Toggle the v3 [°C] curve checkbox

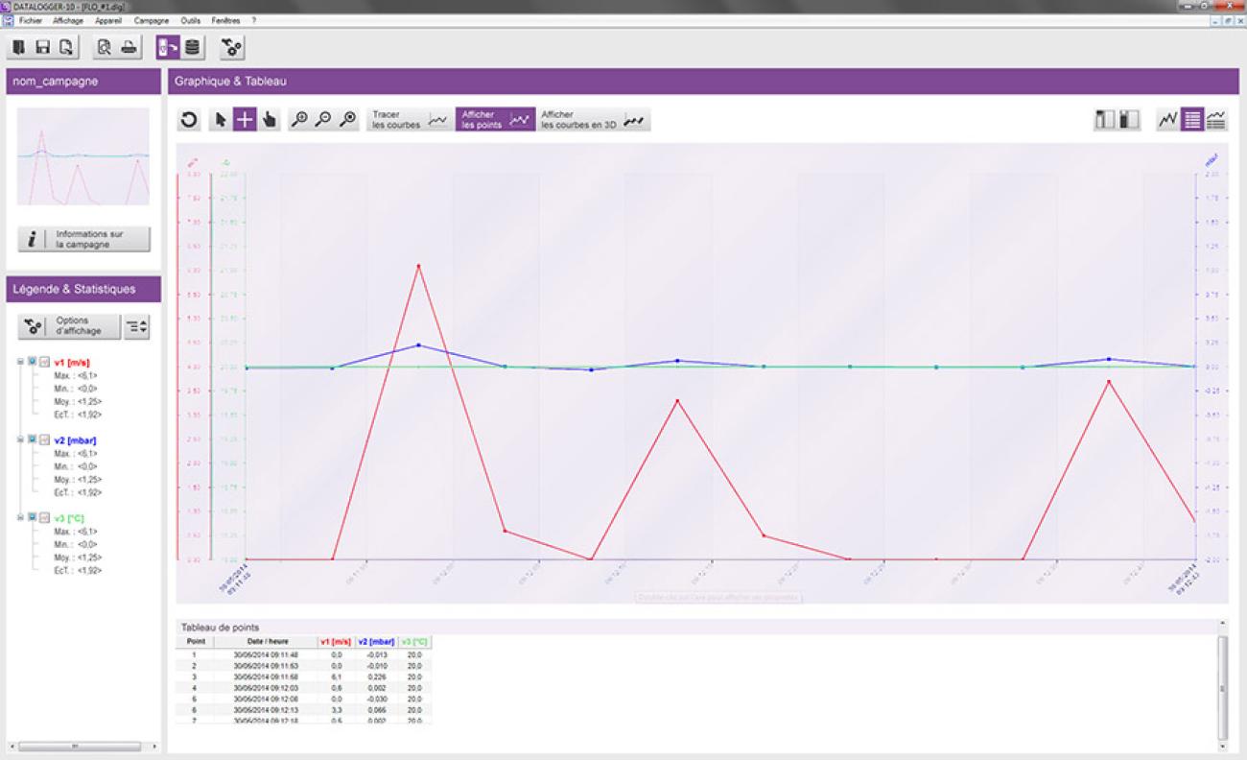click(32, 517)
